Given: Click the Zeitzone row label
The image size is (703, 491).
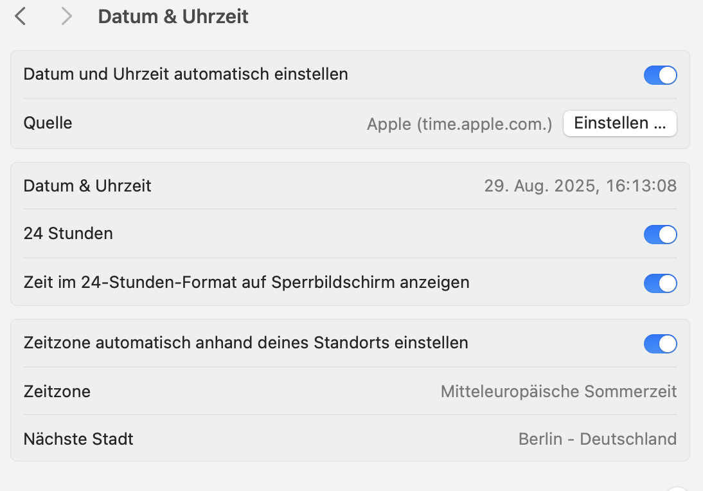Looking at the screenshot, I should (57, 391).
